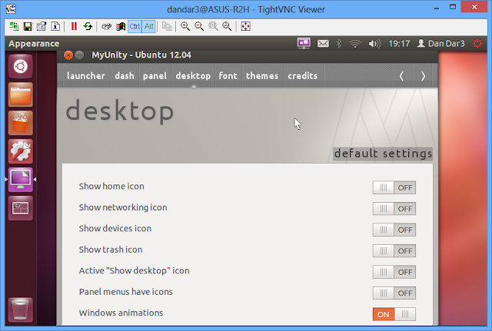Switch to the launcher tab
This screenshot has height=331, width=492.
(x=85, y=76)
